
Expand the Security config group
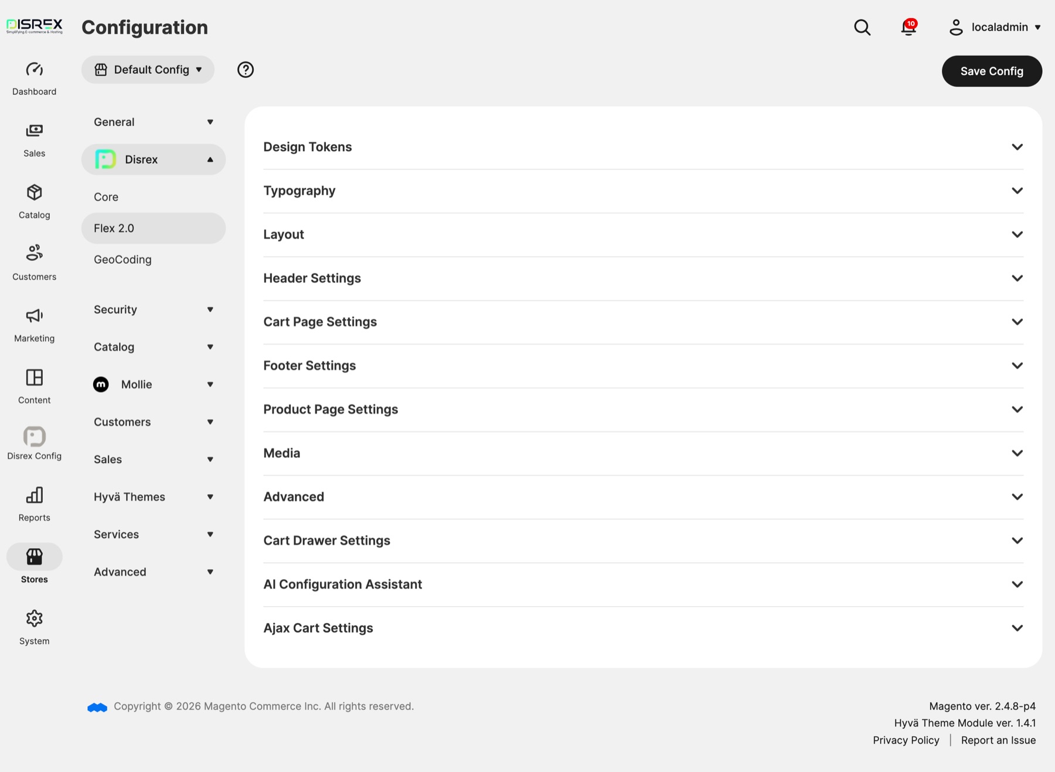pyautogui.click(x=154, y=310)
